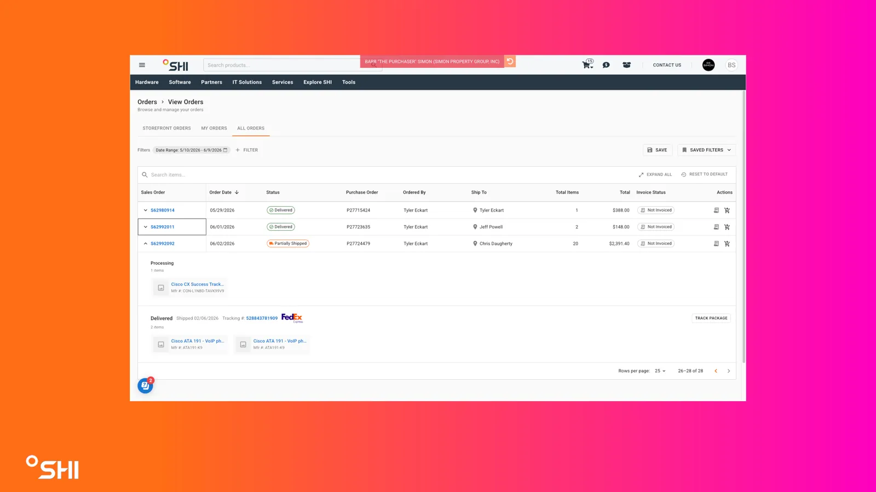Open the IT Solutions menu
The width and height of the screenshot is (876, 492).
coord(247,82)
